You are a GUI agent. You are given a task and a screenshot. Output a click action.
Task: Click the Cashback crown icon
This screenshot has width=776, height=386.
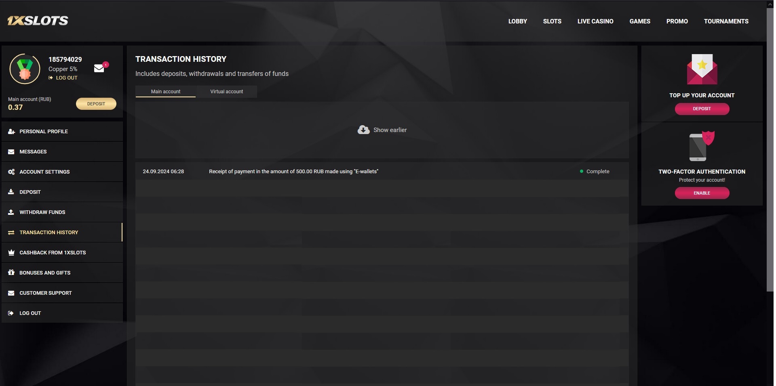pyautogui.click(x=11, y=253)
